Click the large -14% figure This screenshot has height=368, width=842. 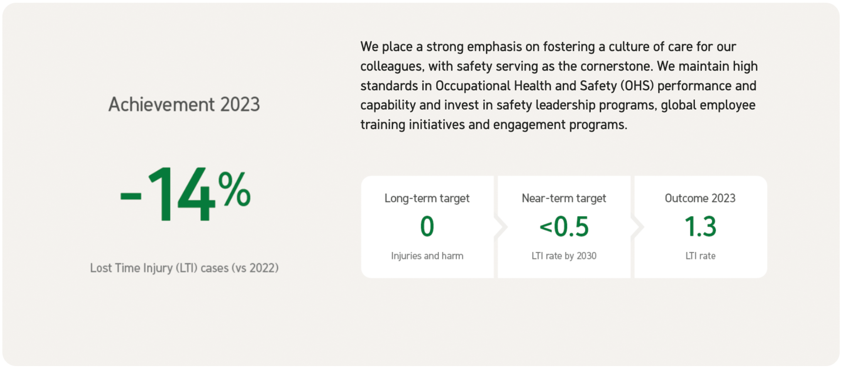(186, 195)
